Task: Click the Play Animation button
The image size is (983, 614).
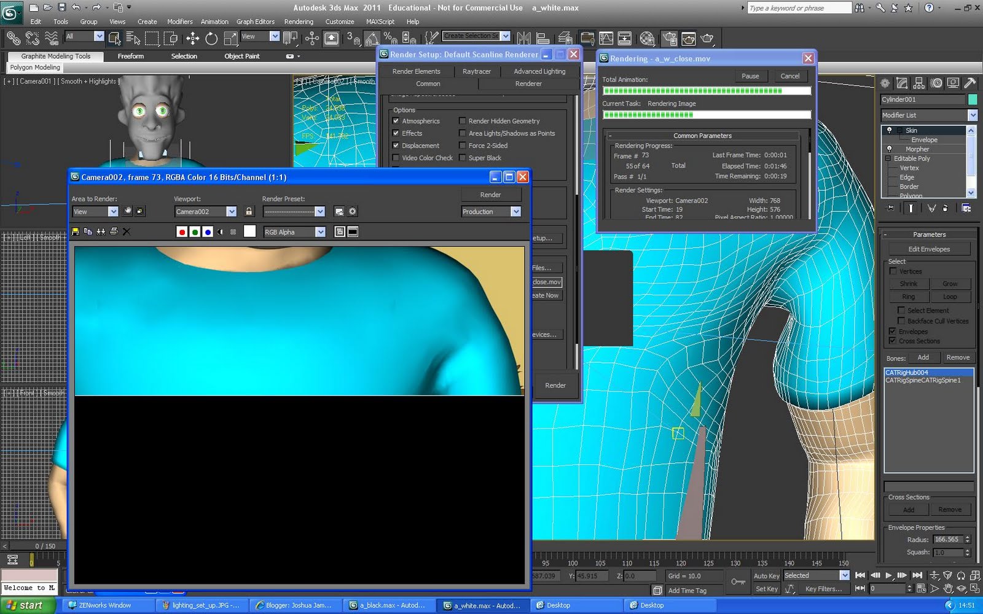Action: [x=888, y=575]
